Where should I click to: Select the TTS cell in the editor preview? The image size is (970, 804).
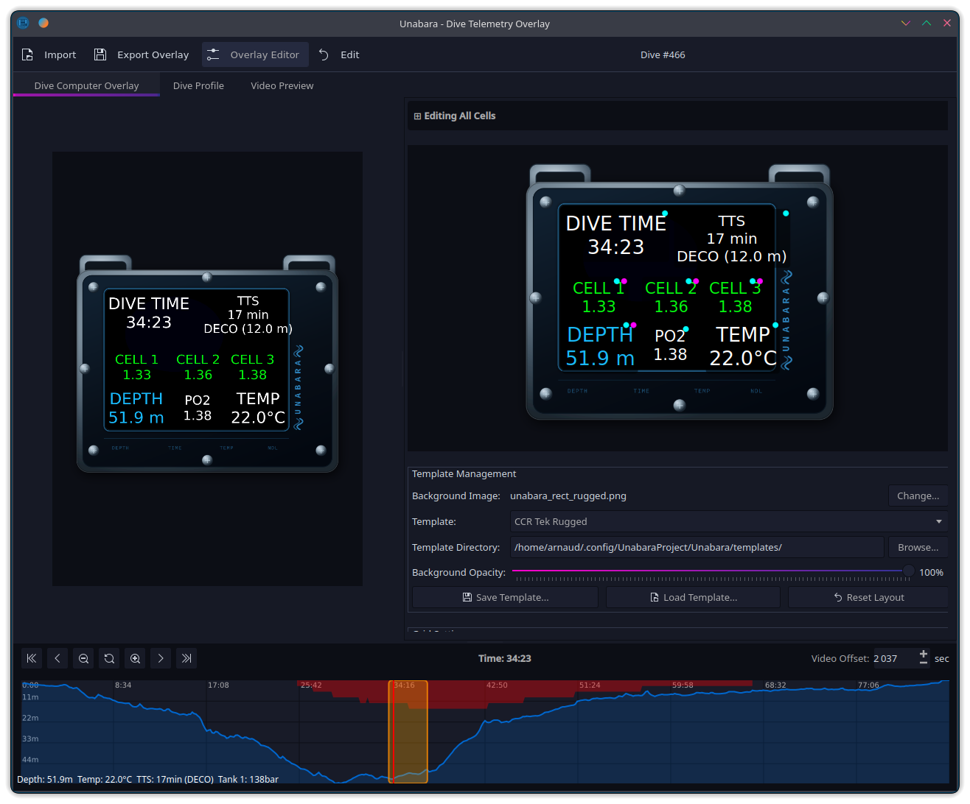[x=731, y=239]
